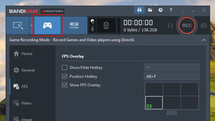Set FPS overlay position to top-left cell

point(154,89)
